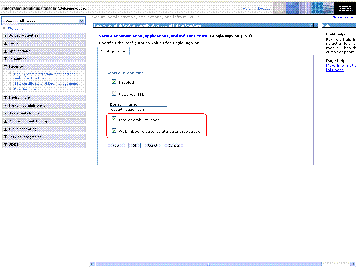Minimize the Secure administration portlet

click(316, 26)
